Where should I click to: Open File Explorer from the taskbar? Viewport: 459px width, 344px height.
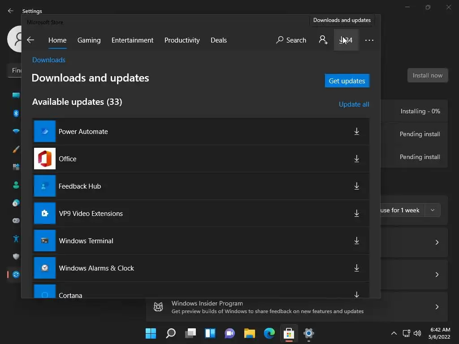249,333
